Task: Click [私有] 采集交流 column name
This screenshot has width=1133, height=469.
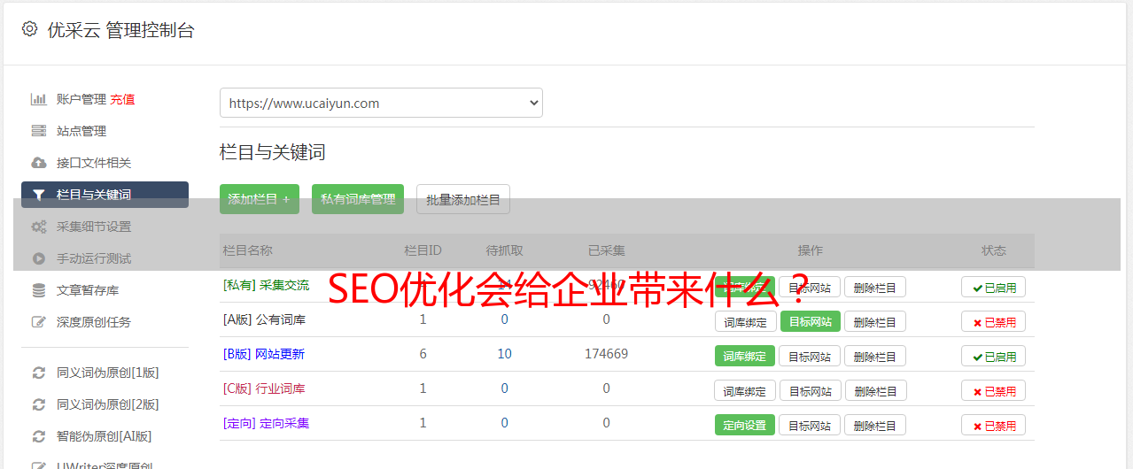Action: pos(266,285)
